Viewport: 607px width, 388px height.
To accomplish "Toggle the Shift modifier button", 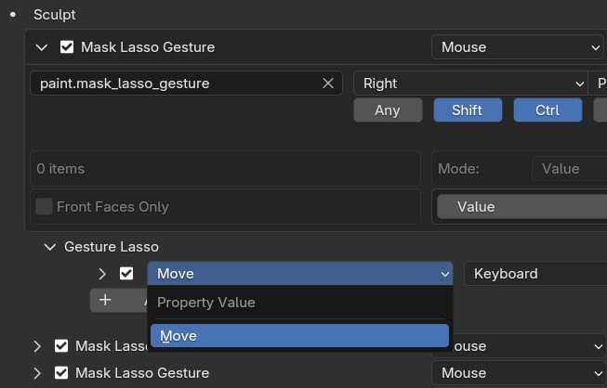I will (x=468, y=110).
